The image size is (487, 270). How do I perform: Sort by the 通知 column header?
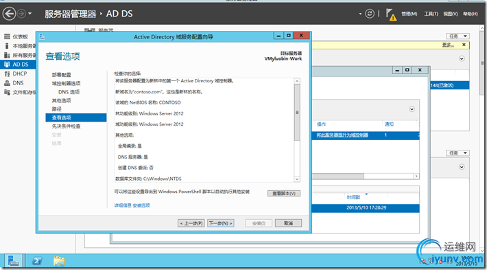click(389, 124)
